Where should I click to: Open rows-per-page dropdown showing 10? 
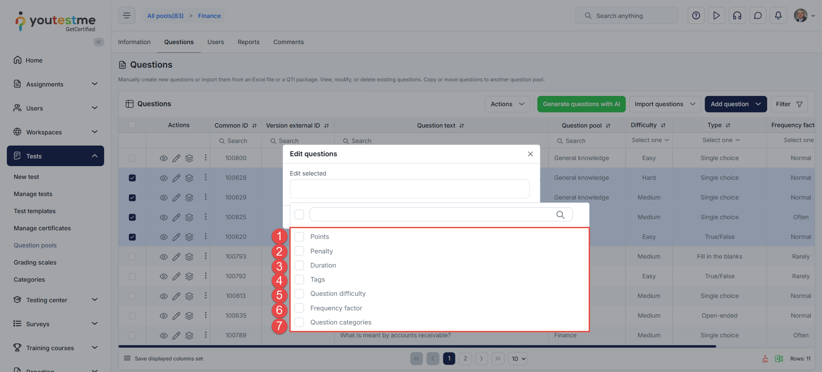[518, 359]
